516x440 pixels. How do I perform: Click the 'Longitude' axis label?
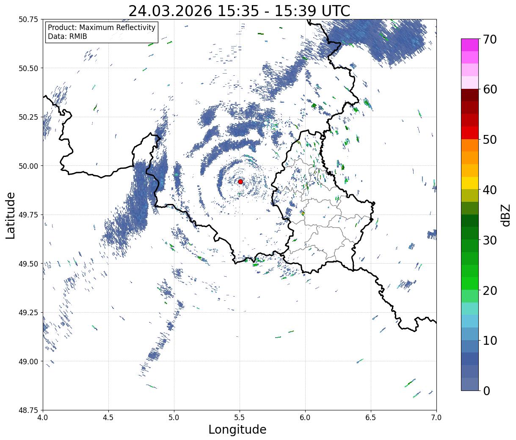coord(237,429)
